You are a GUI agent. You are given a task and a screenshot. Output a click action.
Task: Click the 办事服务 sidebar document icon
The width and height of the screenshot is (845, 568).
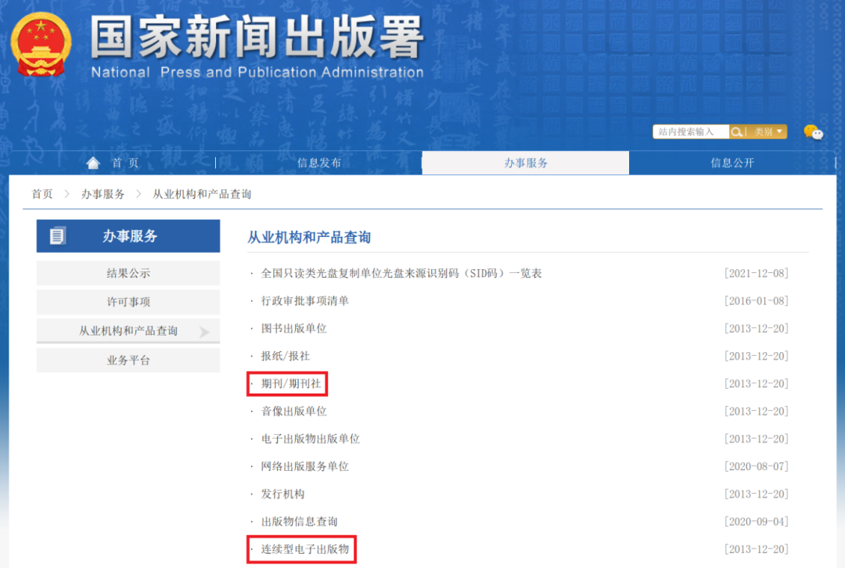pyautogui.click(x=58, y=235)
